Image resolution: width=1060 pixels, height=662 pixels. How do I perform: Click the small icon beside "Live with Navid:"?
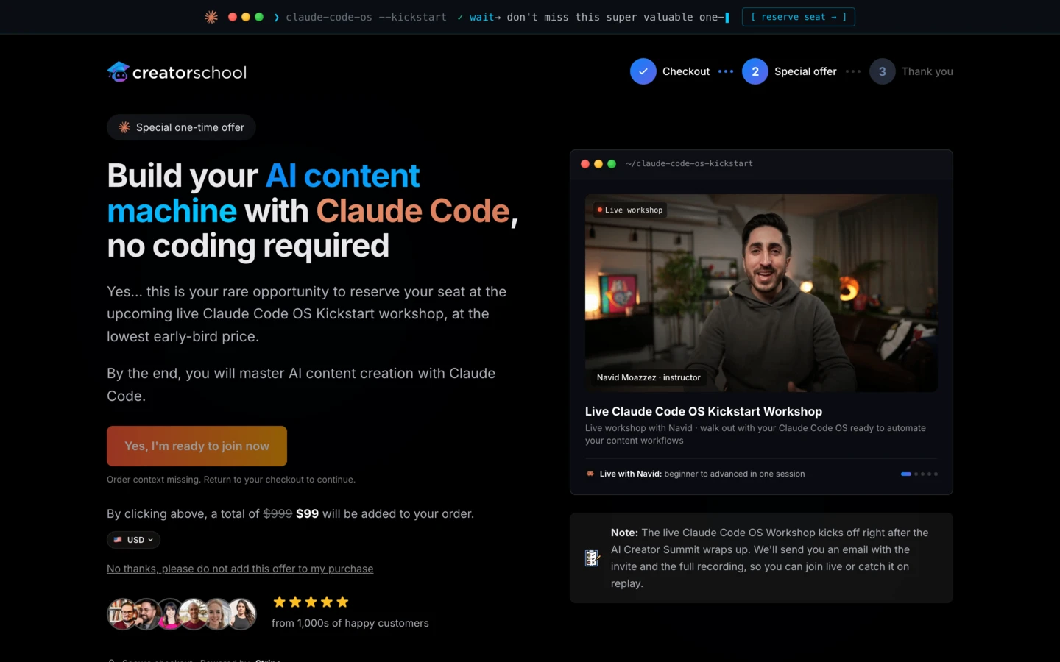(x=590, y=474)
